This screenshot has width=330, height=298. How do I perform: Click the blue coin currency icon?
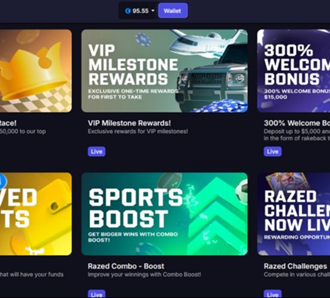tap(128, 11)
